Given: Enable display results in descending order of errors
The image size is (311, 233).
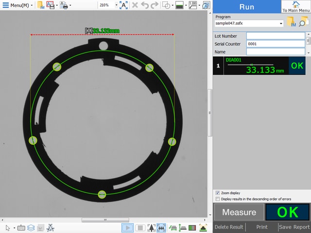Looking at the screenshot, I should [218, 199].
